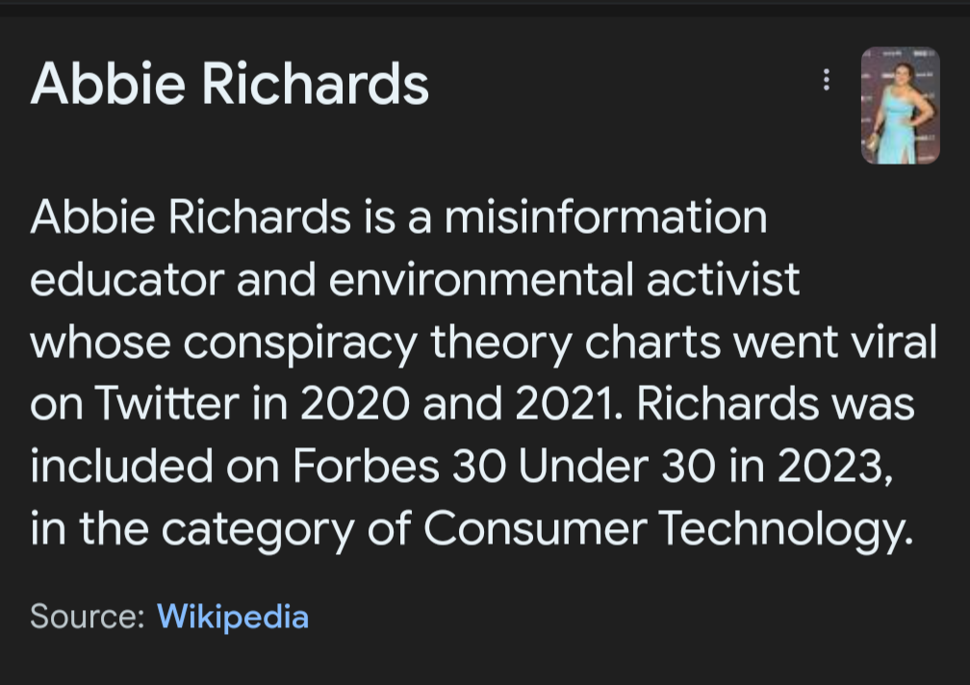Image resolution: width=970 pixels, height=685 pixels.
Task: Click "Consumer" in the last line
Action: click(x=535, y=528)
